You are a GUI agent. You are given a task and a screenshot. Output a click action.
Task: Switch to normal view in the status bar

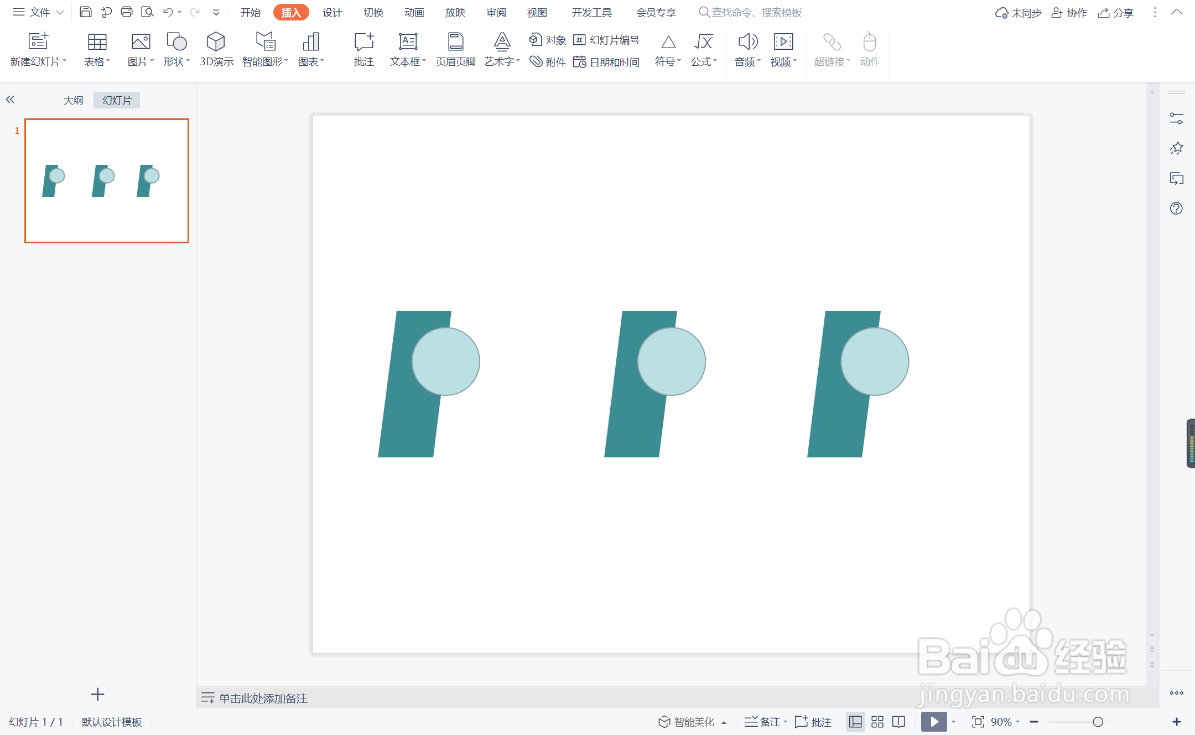pyautogui.click(x=855, y=722)
